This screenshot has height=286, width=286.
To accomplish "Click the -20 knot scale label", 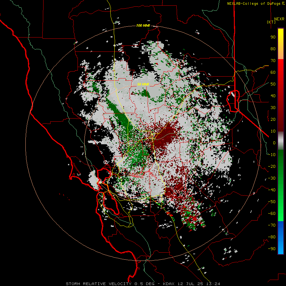I will coord(272,167).
